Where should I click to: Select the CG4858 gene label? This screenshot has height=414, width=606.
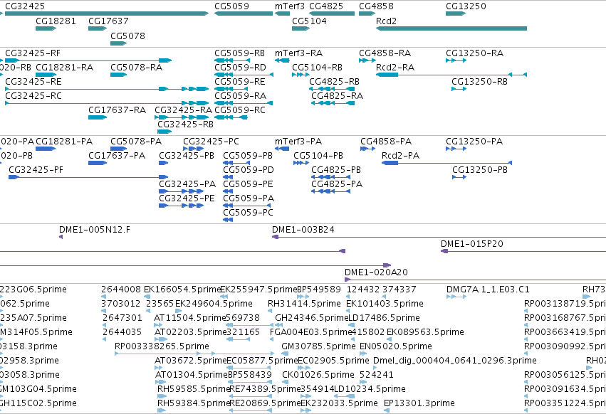pos(376,6)
